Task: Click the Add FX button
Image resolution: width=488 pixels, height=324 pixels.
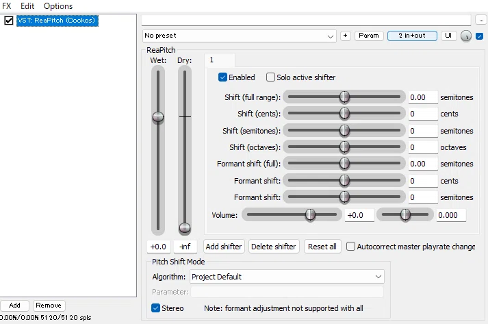Action: (14, 306)
